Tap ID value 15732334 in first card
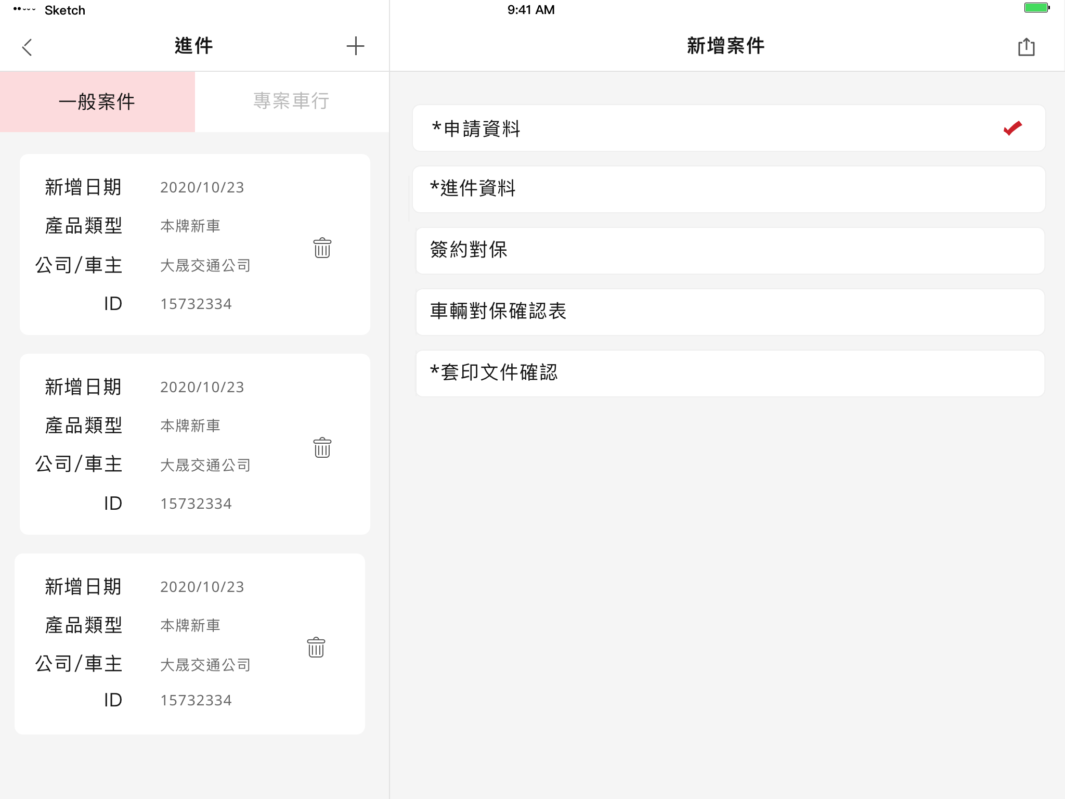Image resolution: width=1065 pixels, height=799 pixels. [196, 304]
